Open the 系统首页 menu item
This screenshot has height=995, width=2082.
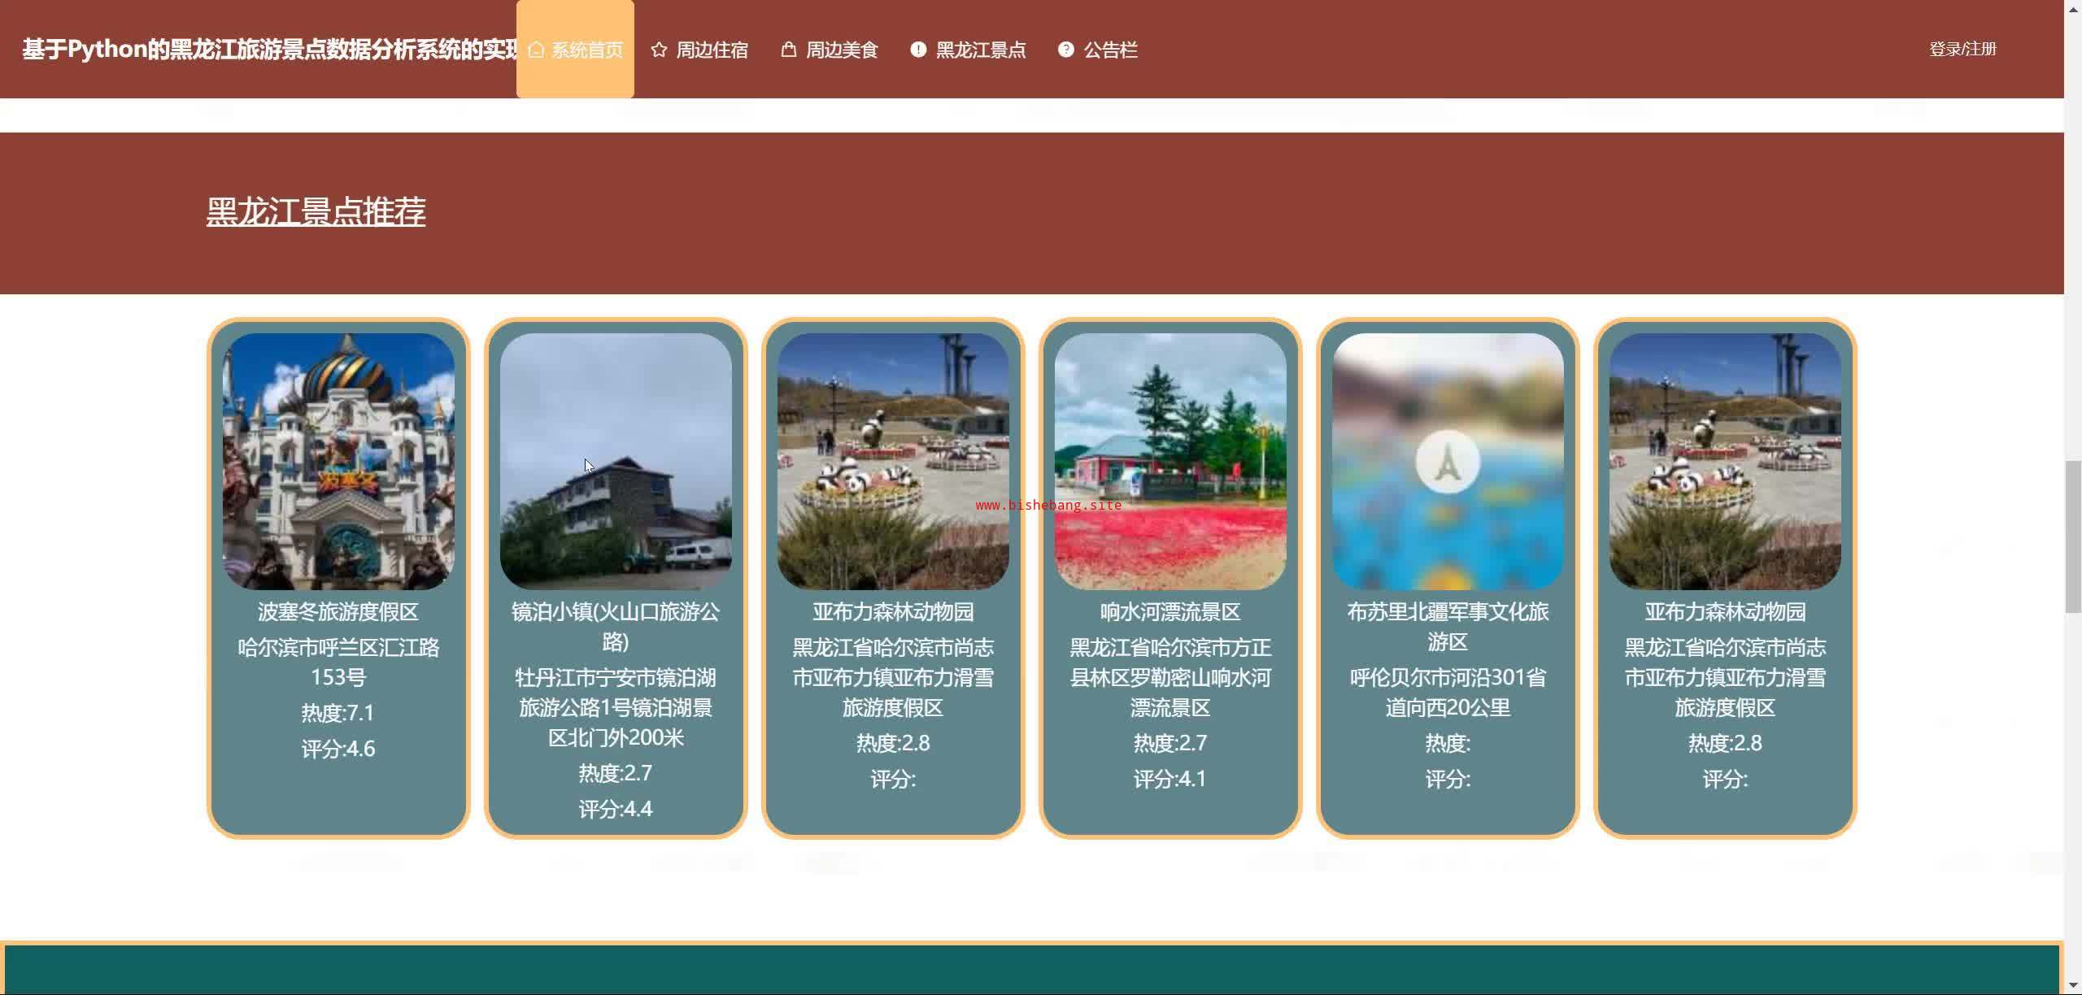point(586,50)
